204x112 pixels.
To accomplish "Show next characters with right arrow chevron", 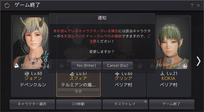I will 198,61.
